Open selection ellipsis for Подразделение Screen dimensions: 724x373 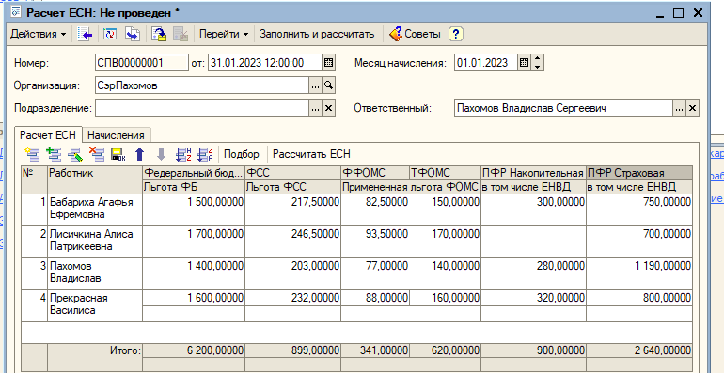click(315, 108)
